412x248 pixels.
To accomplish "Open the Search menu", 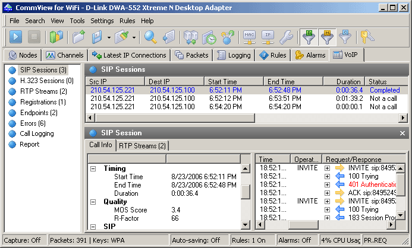I will [35, 21].
